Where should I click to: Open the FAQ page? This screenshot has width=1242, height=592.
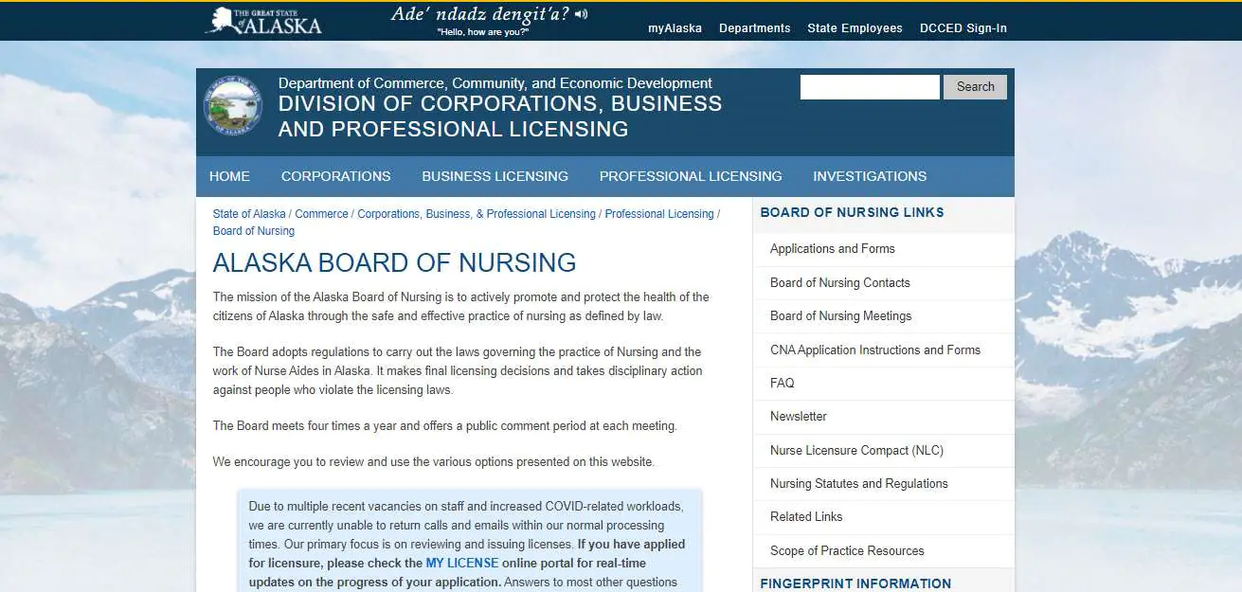pos(782,383)
